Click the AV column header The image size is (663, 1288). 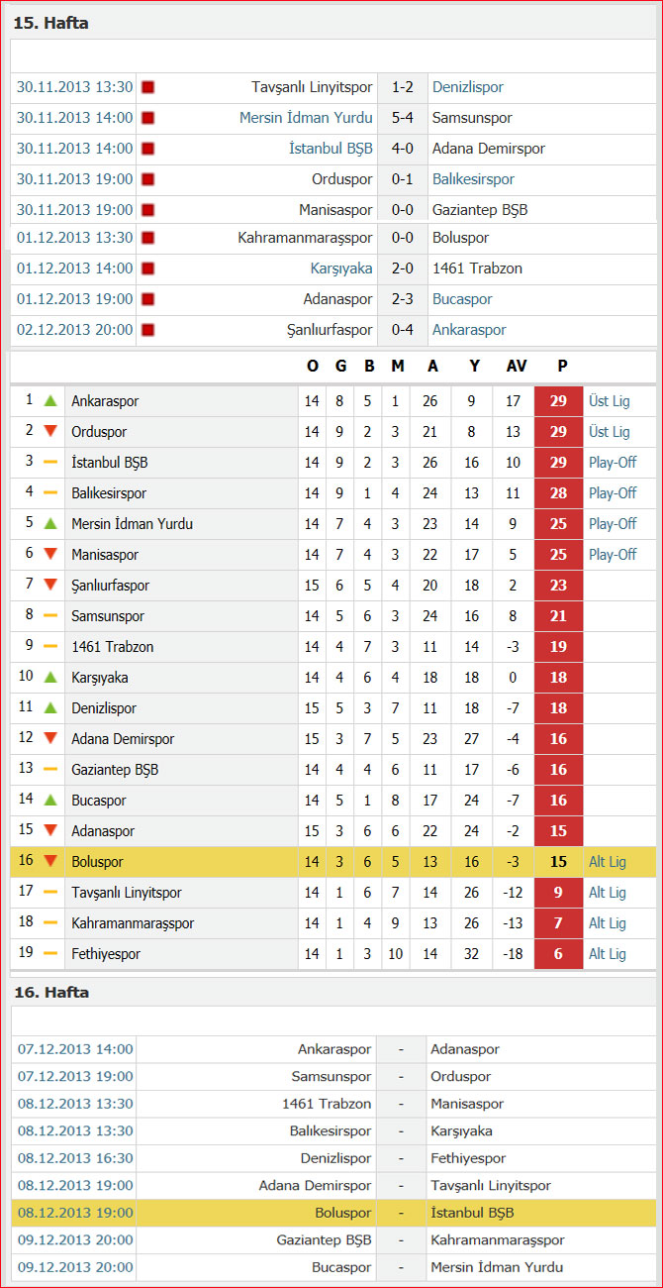pos(517,367)
